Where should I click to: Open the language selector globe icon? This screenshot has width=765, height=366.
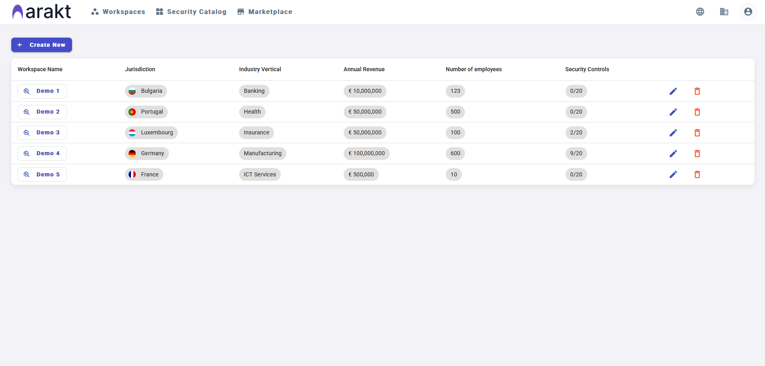tap(700, 12)
